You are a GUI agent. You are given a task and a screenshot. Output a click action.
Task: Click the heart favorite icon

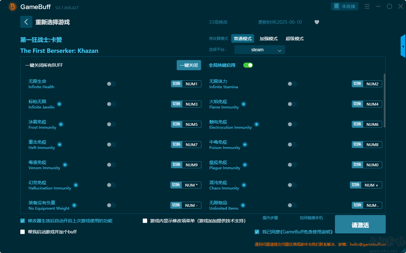[x=317, y=22]
